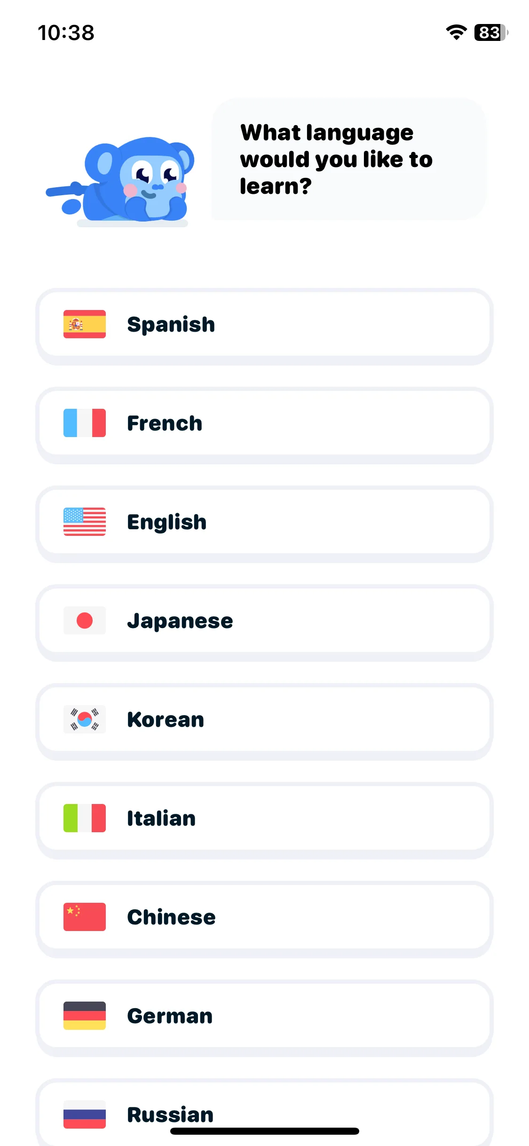
Task: Tap the 'What language would you like to learn?' bubble
Action: 349,159
